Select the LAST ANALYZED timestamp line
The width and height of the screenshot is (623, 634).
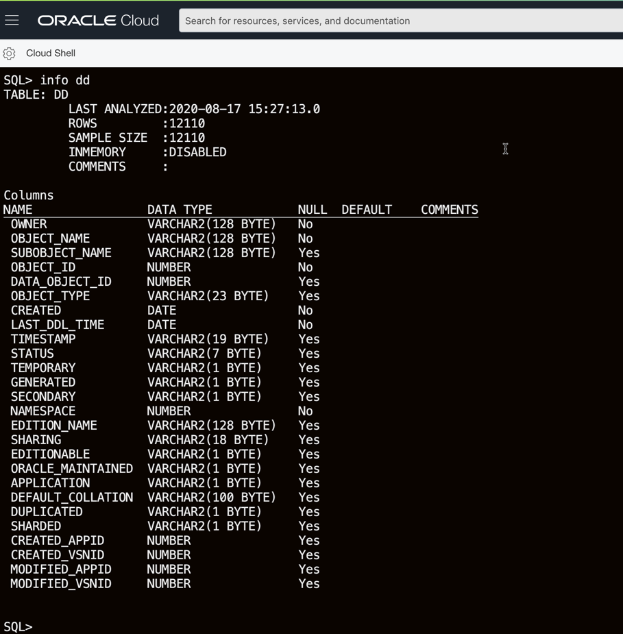tap(194, 109)
